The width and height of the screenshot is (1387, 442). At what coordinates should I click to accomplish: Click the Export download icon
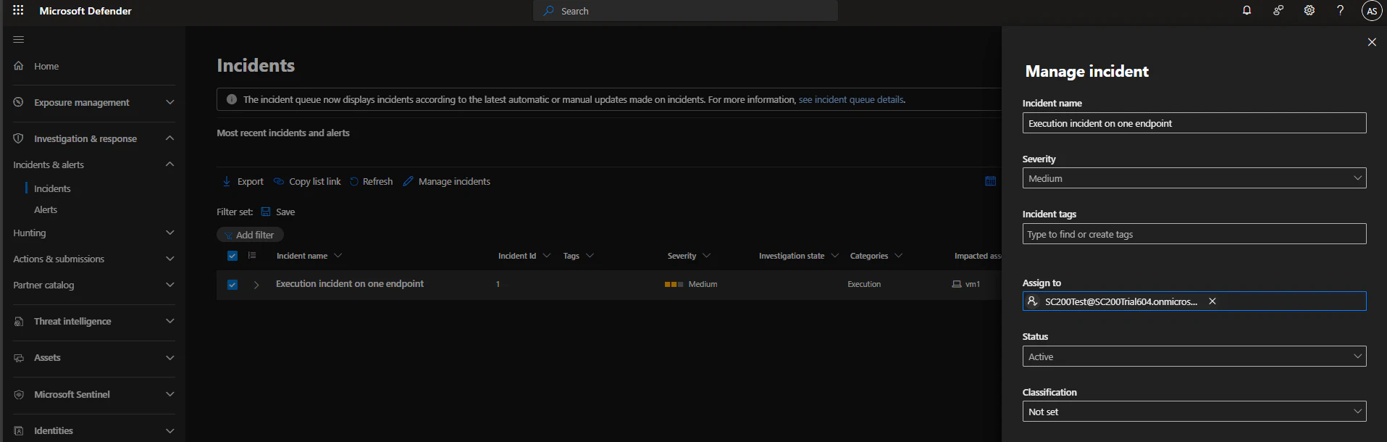227,181
